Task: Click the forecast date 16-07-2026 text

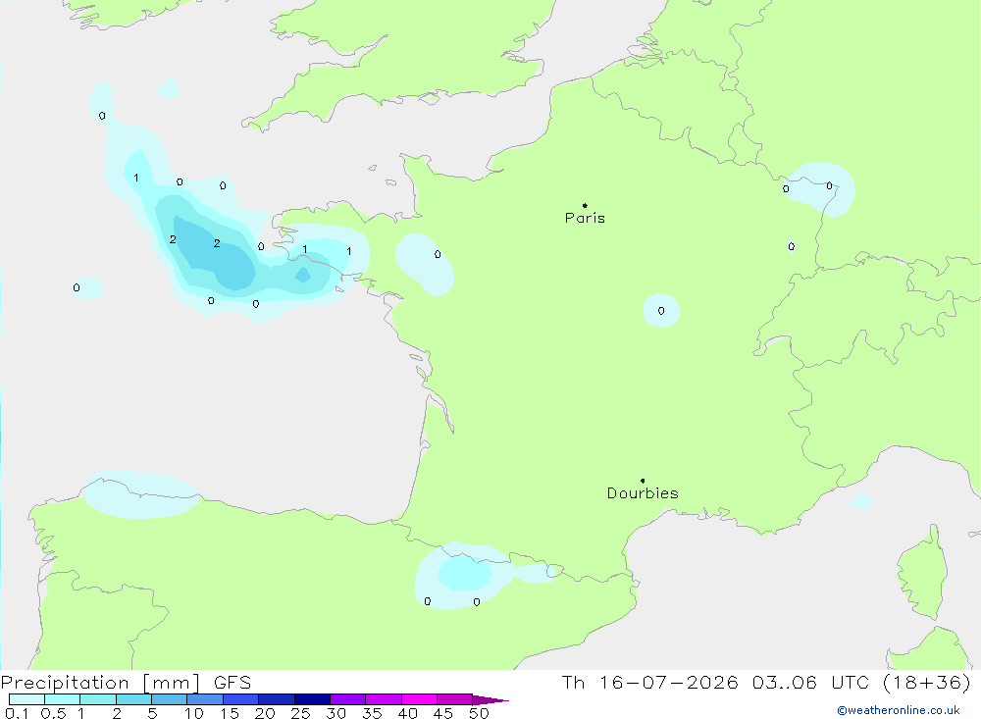Action: coord(668,682)
